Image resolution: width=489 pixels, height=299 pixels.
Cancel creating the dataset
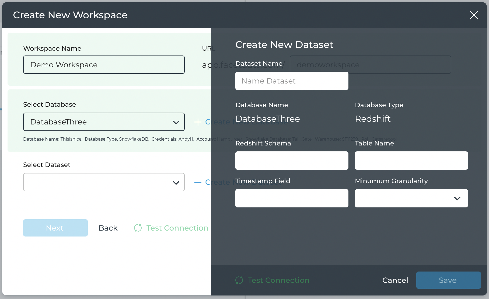coord(395,280)
